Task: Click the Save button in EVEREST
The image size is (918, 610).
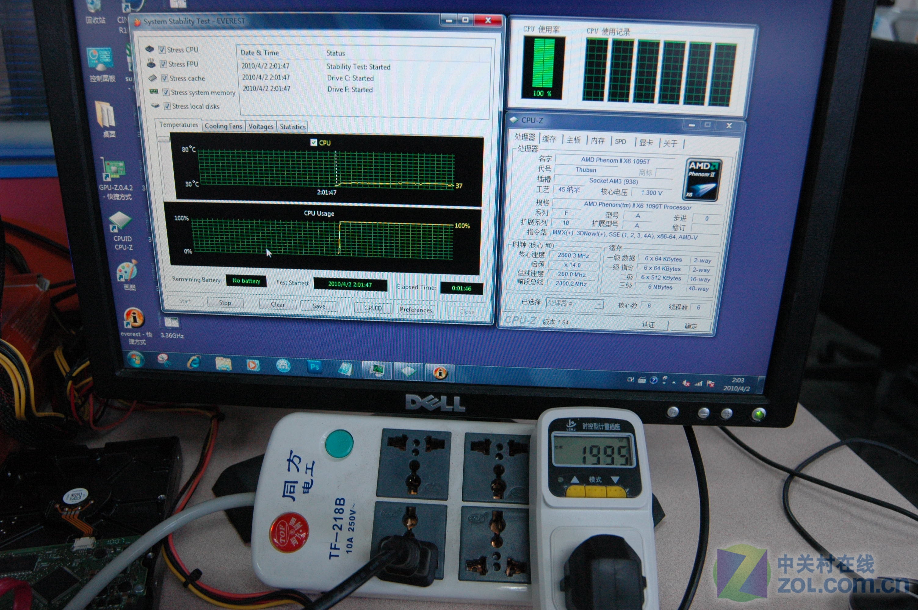Action: [x=319, y=306]
